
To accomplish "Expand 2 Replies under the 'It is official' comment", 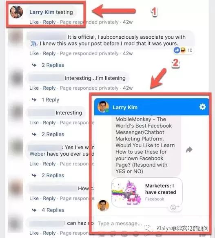I will coord(53,65).
